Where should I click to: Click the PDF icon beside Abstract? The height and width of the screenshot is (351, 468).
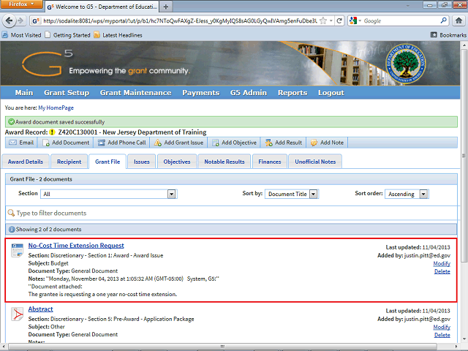tap(17, 314)
